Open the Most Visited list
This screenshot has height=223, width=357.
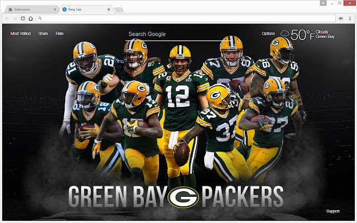click(21, 33)
